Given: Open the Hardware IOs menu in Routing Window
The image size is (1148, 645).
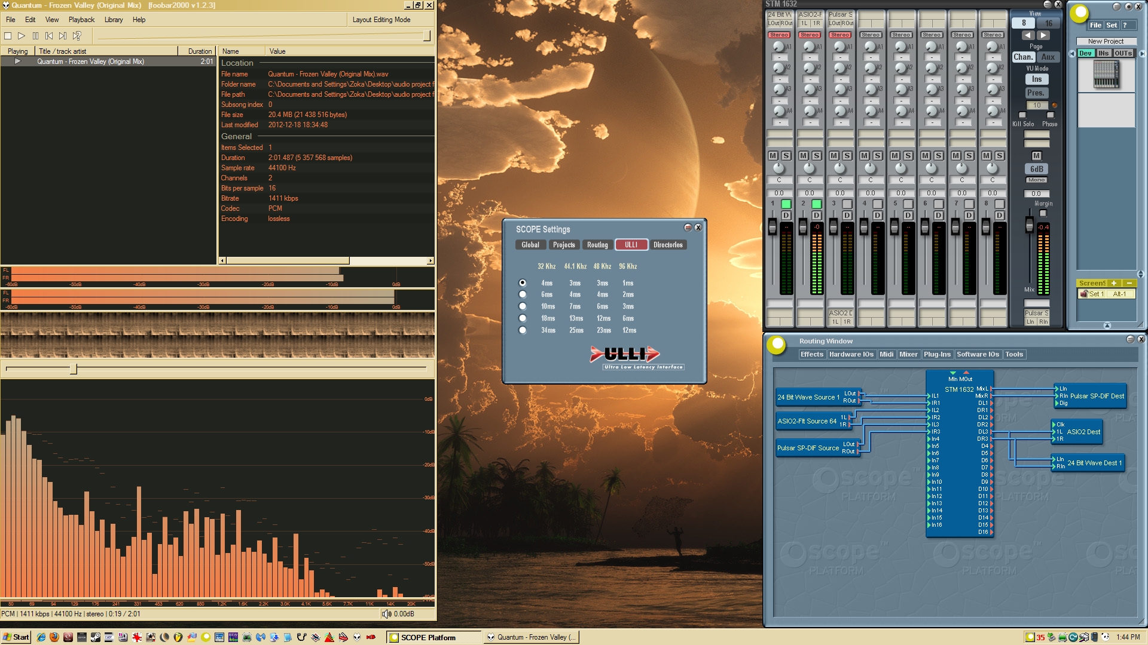Looking at the screenshot, I should click(x=851, y=354).
